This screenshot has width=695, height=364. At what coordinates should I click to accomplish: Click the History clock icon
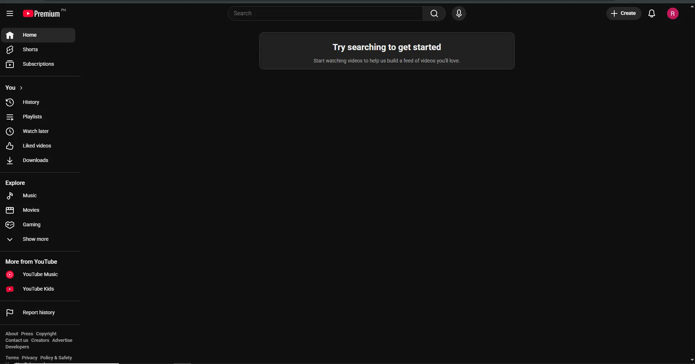pyautogui.click(x=10, y=102)
